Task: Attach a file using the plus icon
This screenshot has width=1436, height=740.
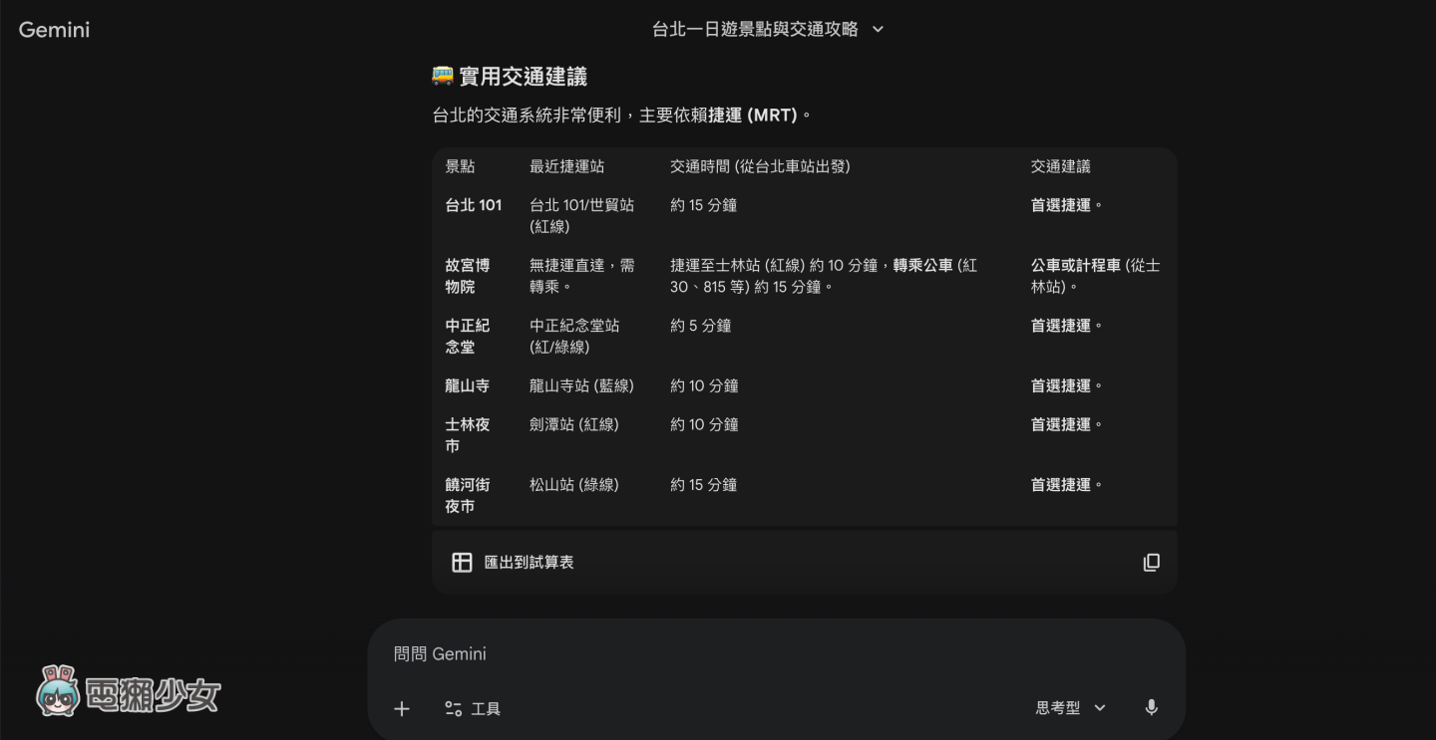Action: [402, 708]
